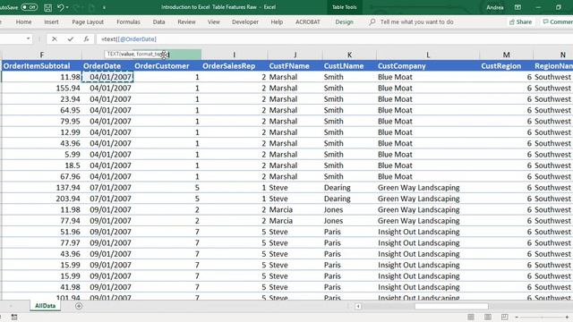Image resolution: width=573 pixels, height=322 pixels.
Task: Click the macro recording status bar icon
Action: (x=14, y=317)
